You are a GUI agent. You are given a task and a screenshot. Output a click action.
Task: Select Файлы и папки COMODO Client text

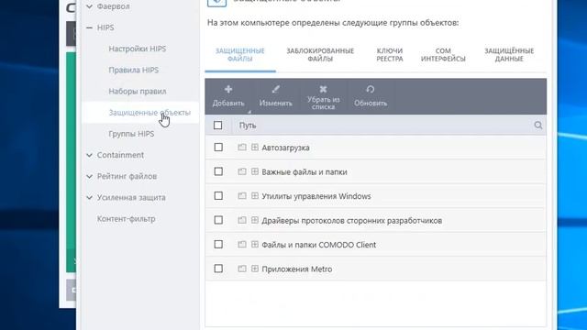(x=319, y=245)
